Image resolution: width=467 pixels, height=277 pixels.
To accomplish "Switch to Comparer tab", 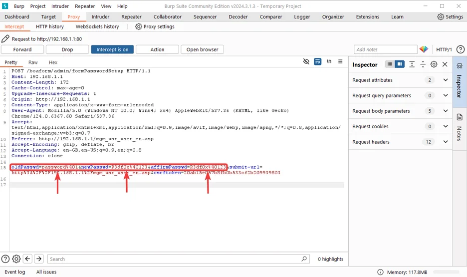I will pos(271,16).
